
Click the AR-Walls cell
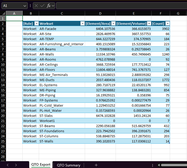[x=62, y=54]
